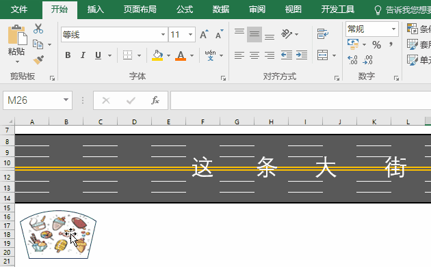Switch to the 开发工具 tab

338,10
